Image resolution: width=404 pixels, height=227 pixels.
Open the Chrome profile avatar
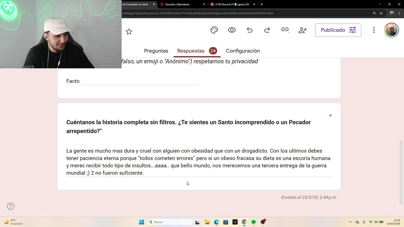point(392,13)
